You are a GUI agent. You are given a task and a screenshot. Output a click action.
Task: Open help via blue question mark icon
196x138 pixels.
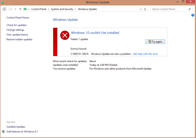[193, 15]
